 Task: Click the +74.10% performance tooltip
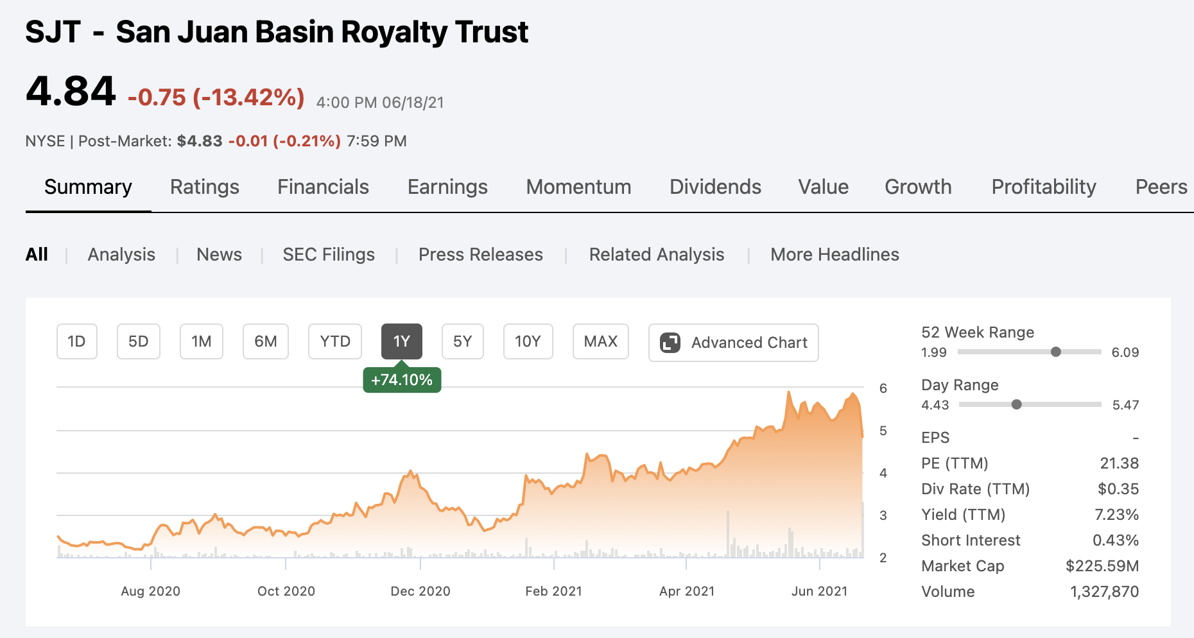[x=402, y=379]
